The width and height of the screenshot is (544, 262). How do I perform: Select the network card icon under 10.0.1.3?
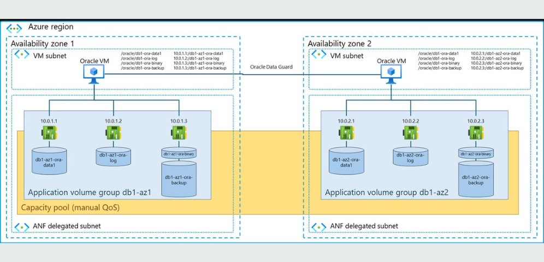pos(179,133)
